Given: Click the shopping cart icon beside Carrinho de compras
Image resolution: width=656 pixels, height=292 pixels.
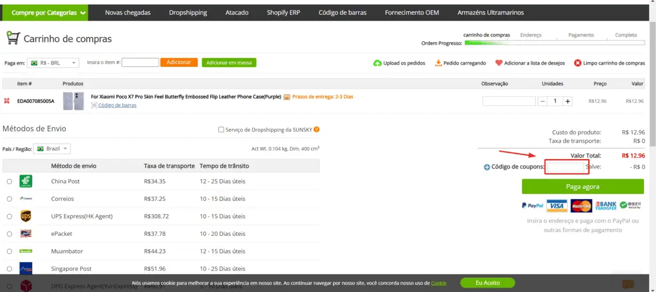Looking at the screenshot, I should coord(12,38).
